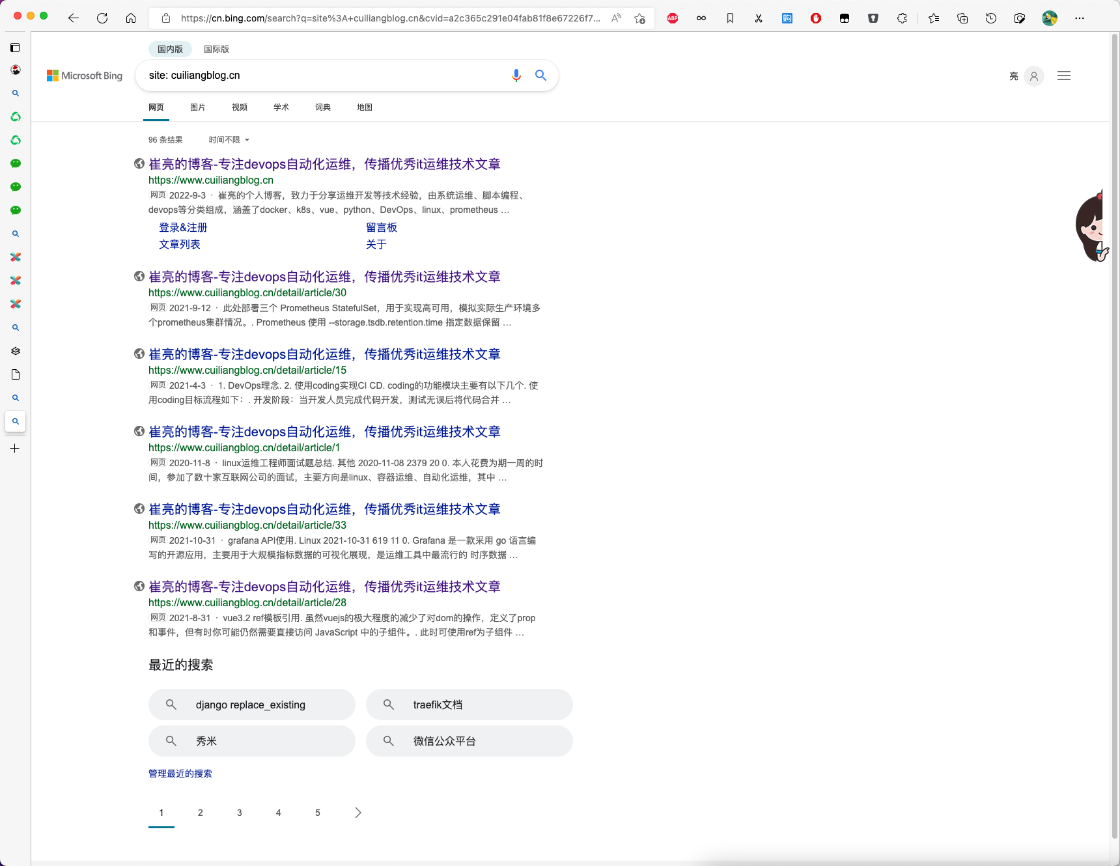This screenshot has width=1120, height=866.
Task: Open the 登录&注册 sitelink
Action: pyautogui.click(x=183, y=227)
